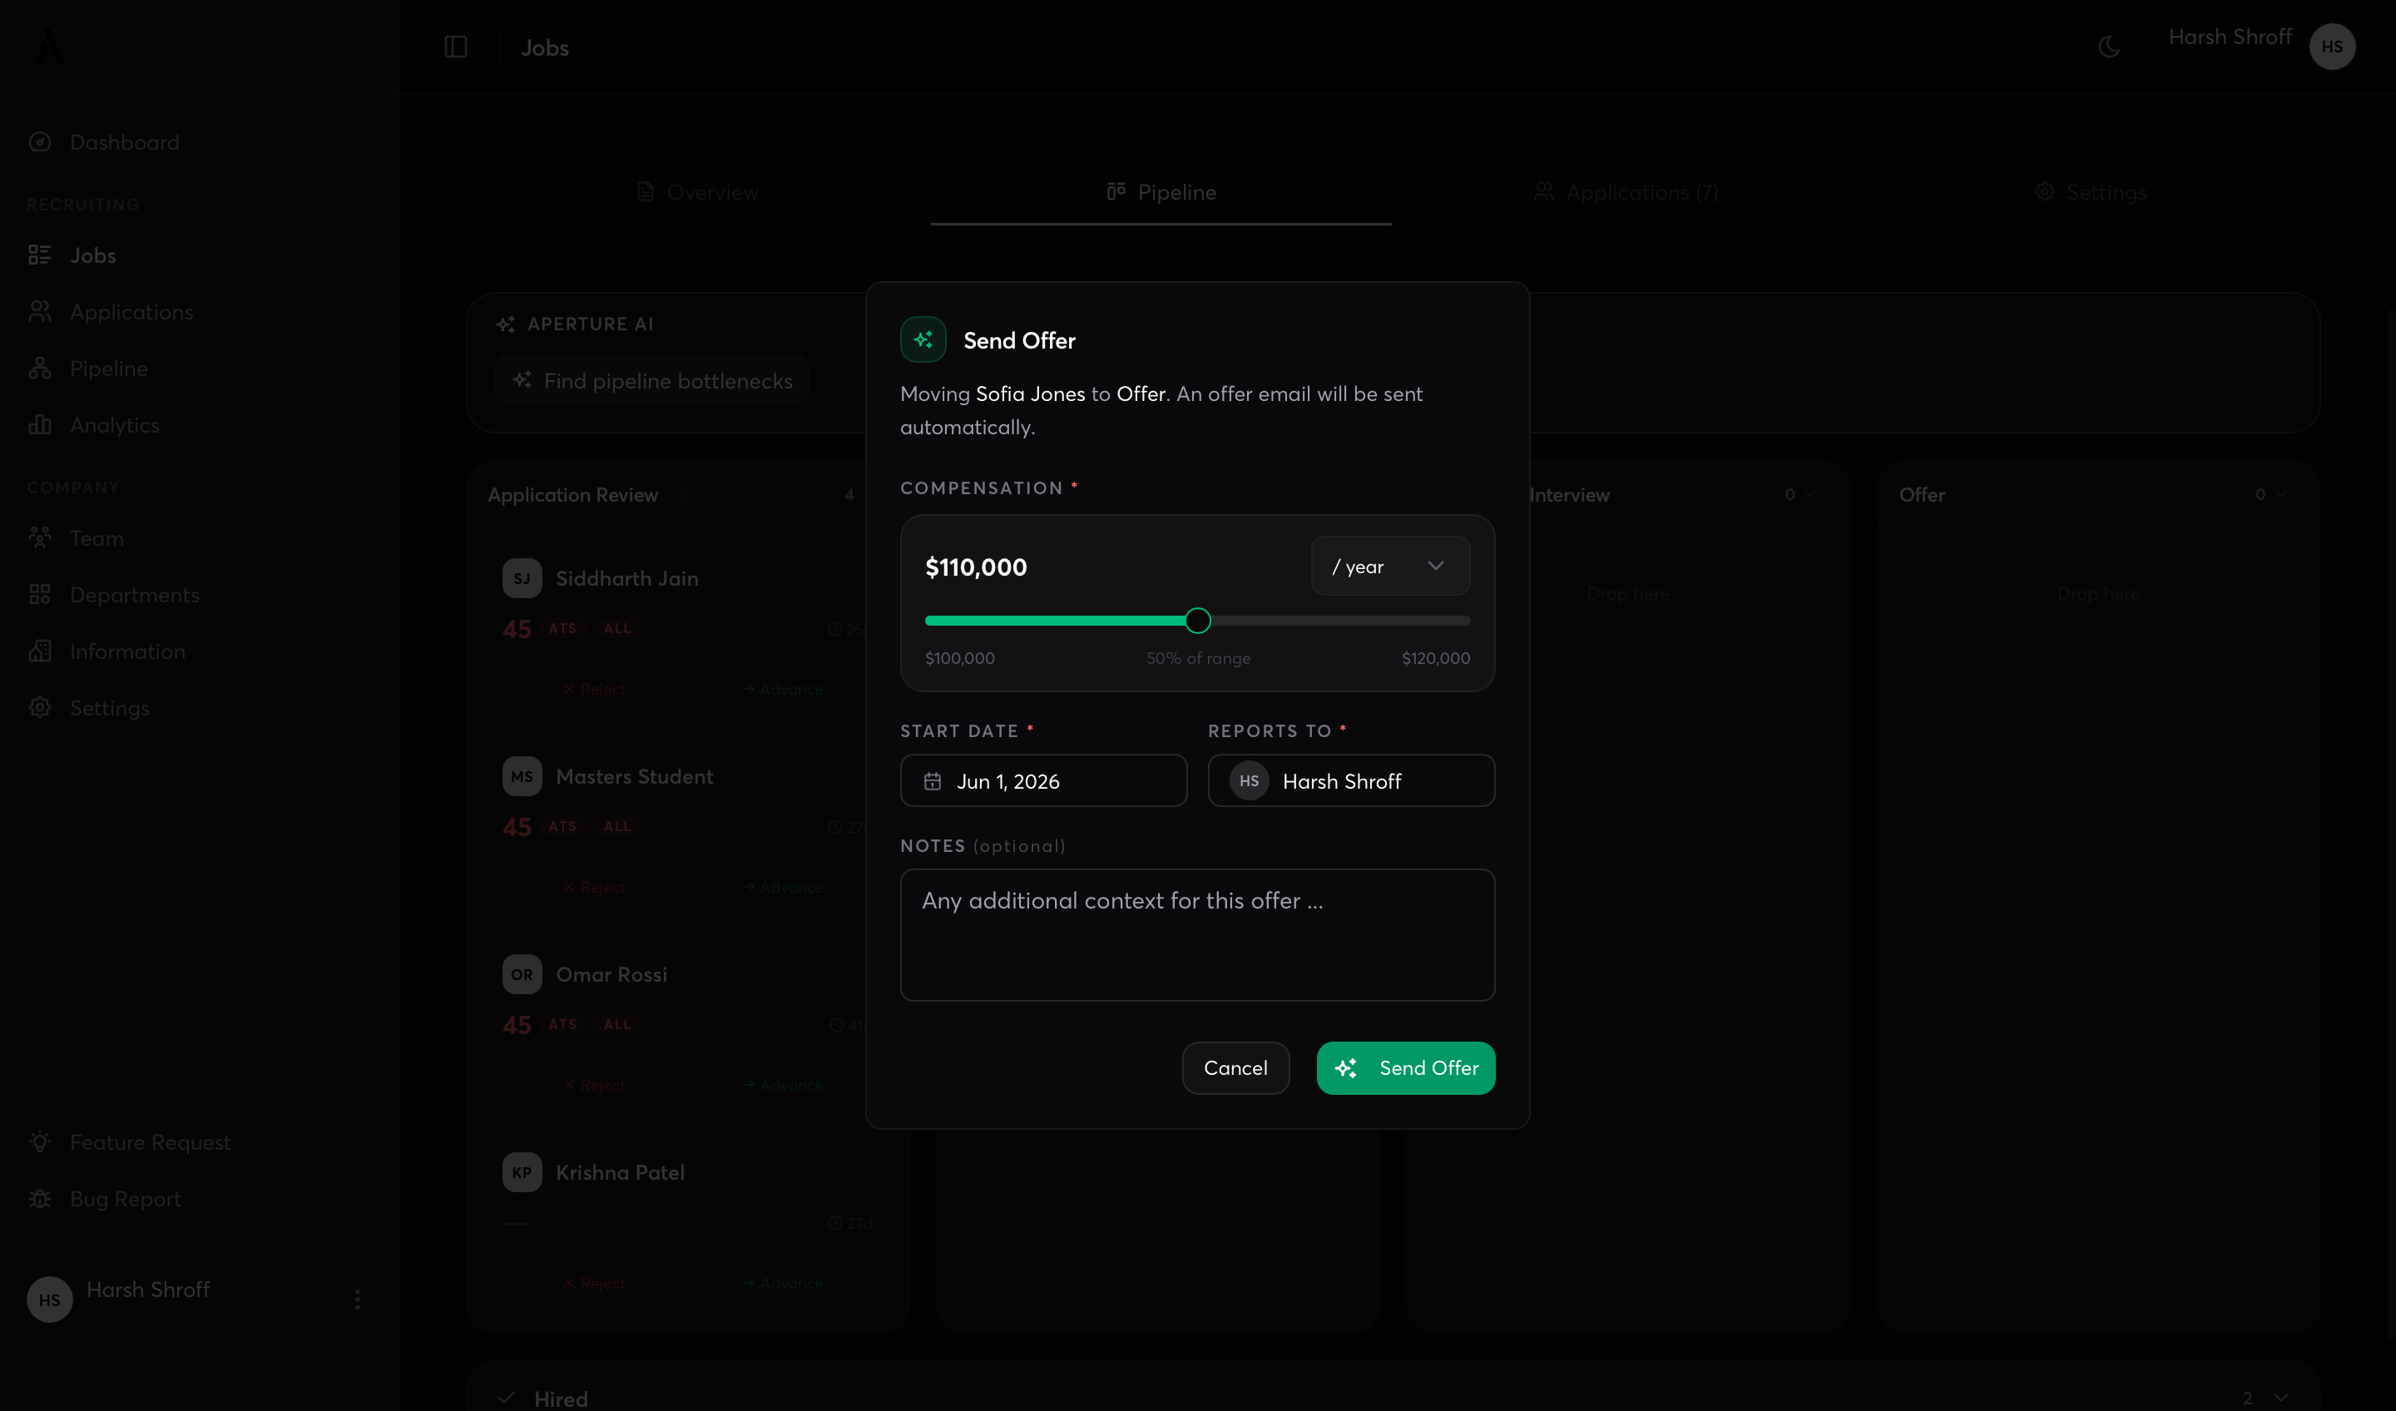The image size is (2396, 1411).
Task: Reject Krishna Patel
Action: coord(594,1283)
